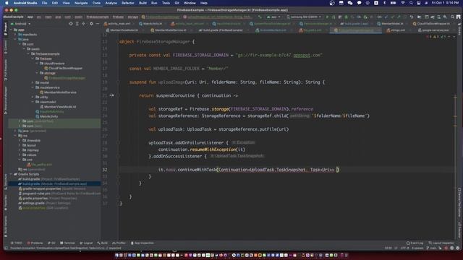Click the account avatar icon in toolbar
This screenshot has width=463, height=260.
point(458,17)
